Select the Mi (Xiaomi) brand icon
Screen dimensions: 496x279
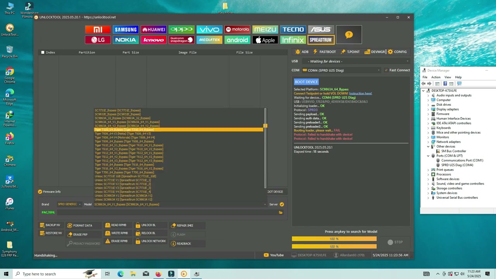98,29
